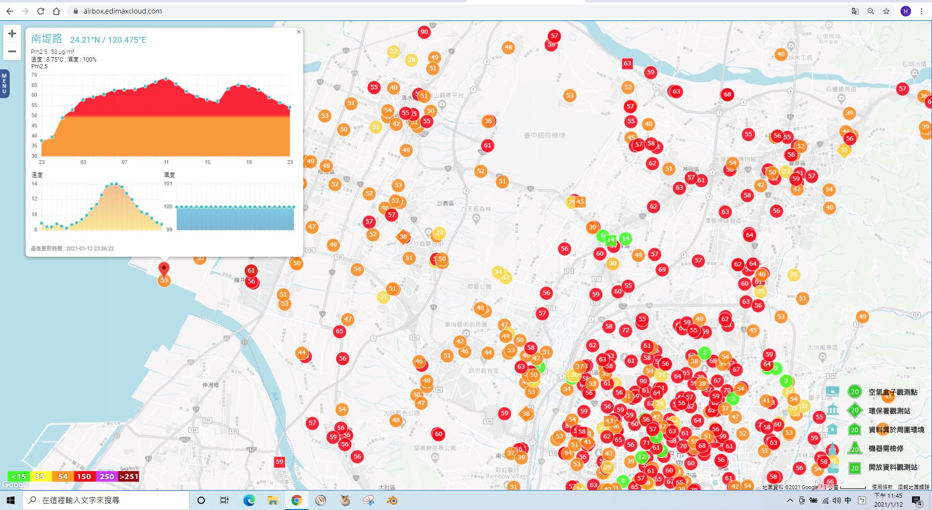932x510 pixels.
Task: Open the yellow 35 sensor marker
Action: coord(760,292)
